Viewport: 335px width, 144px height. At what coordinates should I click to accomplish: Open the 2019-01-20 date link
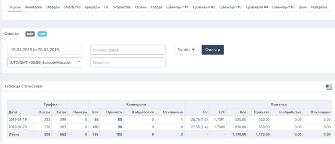pos(18,127)
